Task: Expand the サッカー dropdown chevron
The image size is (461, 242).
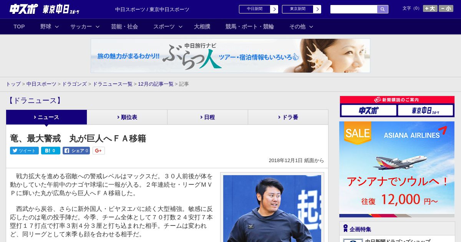Action: pyautogui.click(x=98, y=27)
